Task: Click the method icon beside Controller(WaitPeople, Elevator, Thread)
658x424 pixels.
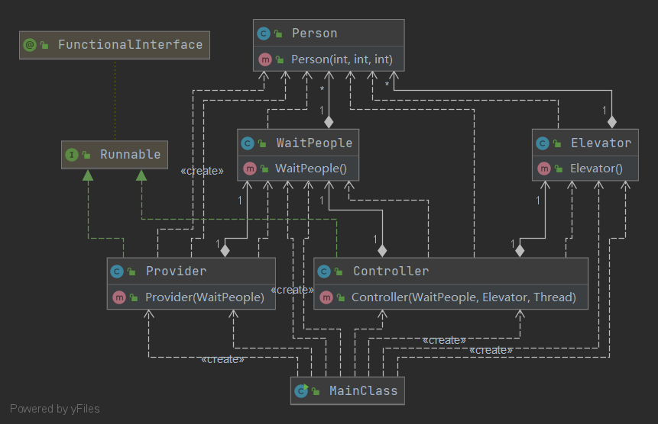Action: point(326,297)
